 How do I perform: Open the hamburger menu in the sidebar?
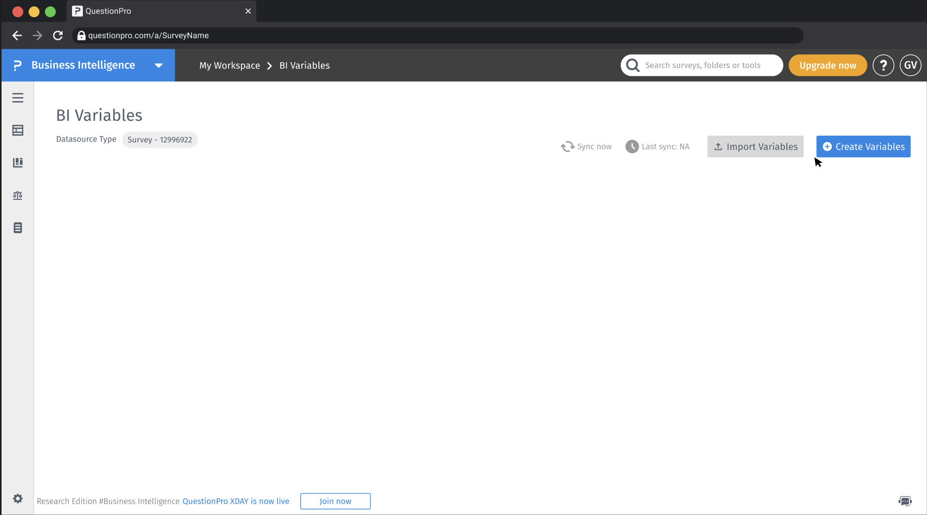click(x=18, y=98)
